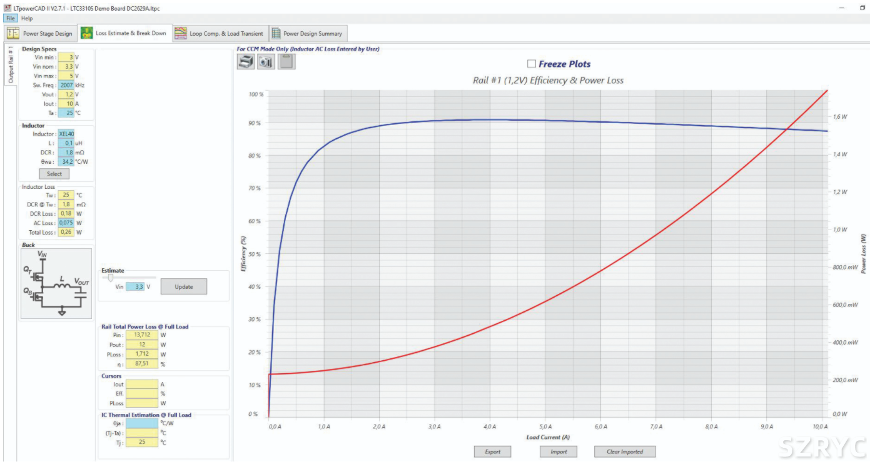This screenshot has width=870, height=464.
Task: Click the θja thermal input field
Action: (x=142, y=423)
